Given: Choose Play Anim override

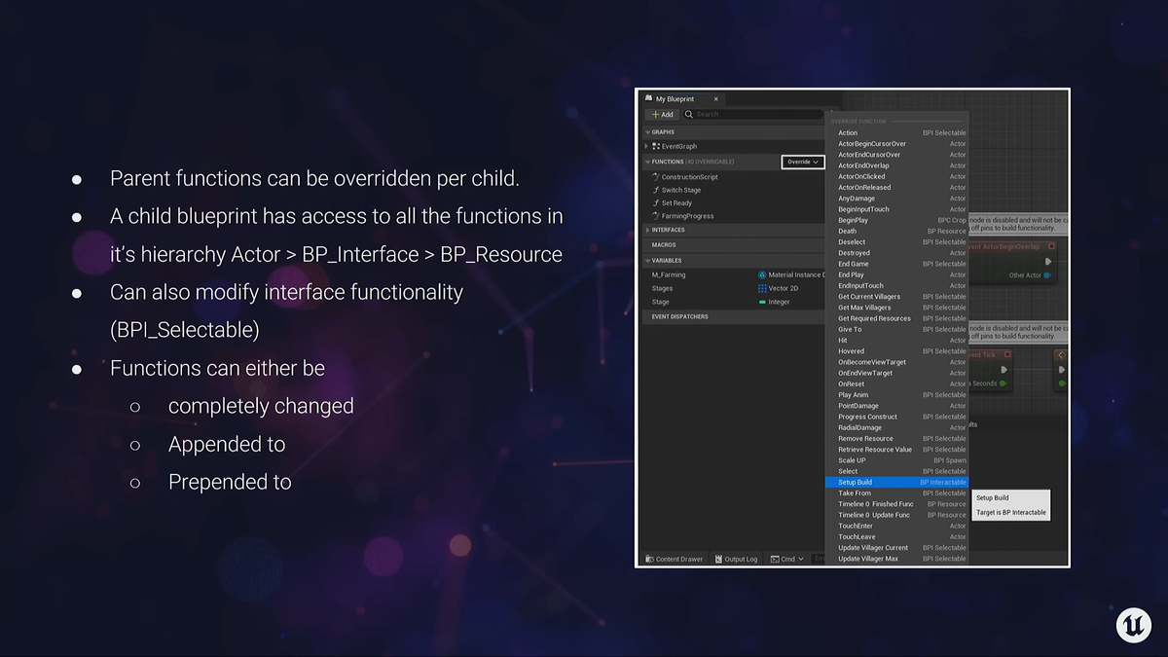Looking at the screenshot, I should [896, 395].
